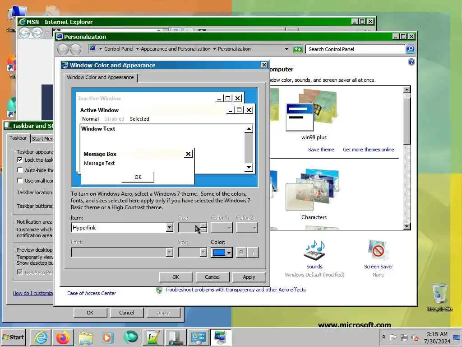Open the computer tower taskbar icon
The height and width of the screenshot is (347, 462).
(176, 337)
